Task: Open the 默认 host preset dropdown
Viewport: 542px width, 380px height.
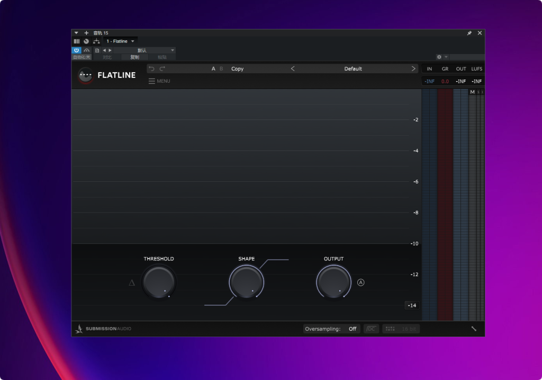Action: [x=144, y=50]
